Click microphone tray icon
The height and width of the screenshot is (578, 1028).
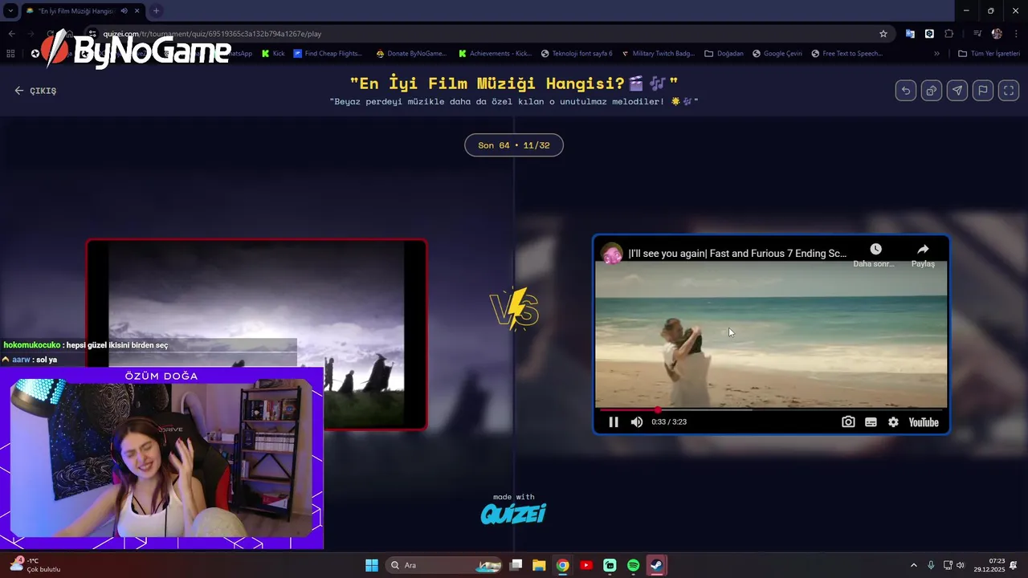pyautogui.click(x=931, y=565)
